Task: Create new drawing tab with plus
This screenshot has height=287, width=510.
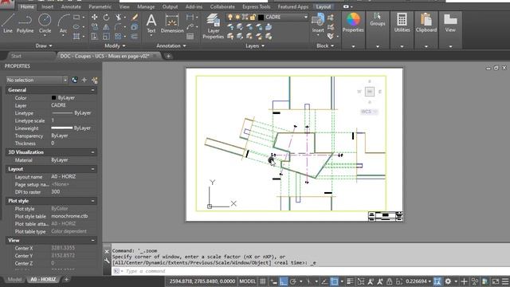Action: coord(168,57)
